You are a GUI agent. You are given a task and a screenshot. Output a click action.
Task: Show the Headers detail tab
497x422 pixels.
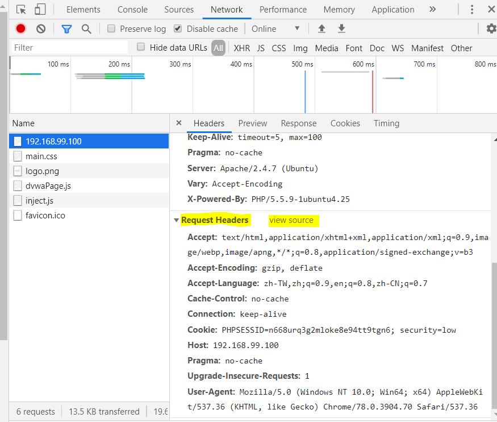(209, 123)
